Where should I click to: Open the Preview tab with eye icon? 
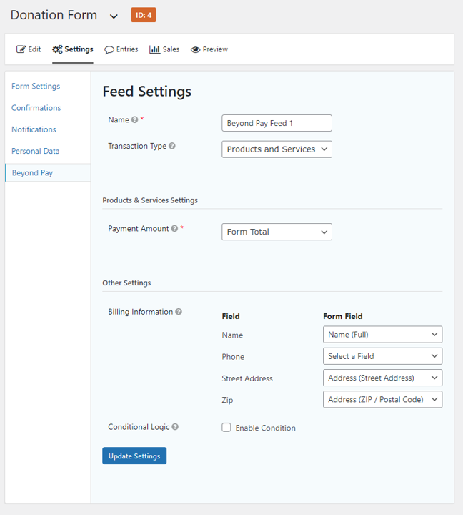pyautogui.click(x=209, y=49)
